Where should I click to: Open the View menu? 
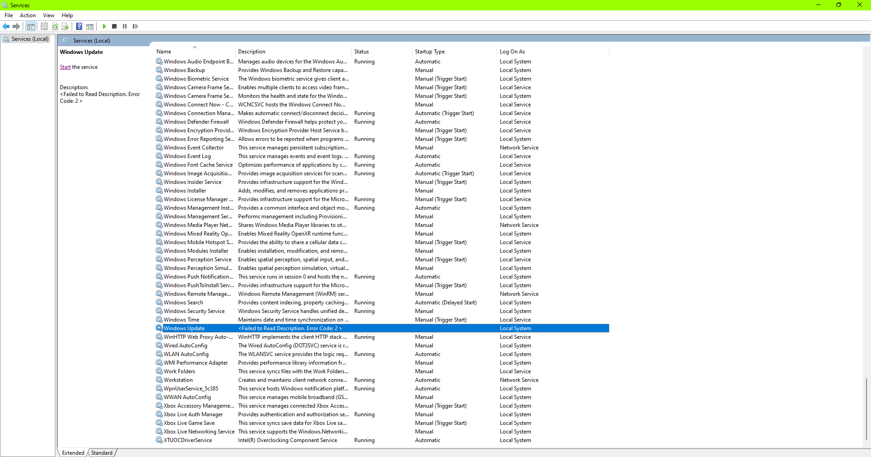click(x=49, y=15)
